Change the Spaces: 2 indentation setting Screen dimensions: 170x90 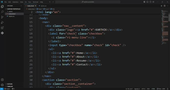coord(137,89)
